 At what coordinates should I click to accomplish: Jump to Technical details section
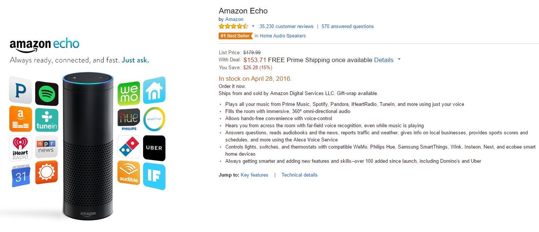[x=299, y=175]
